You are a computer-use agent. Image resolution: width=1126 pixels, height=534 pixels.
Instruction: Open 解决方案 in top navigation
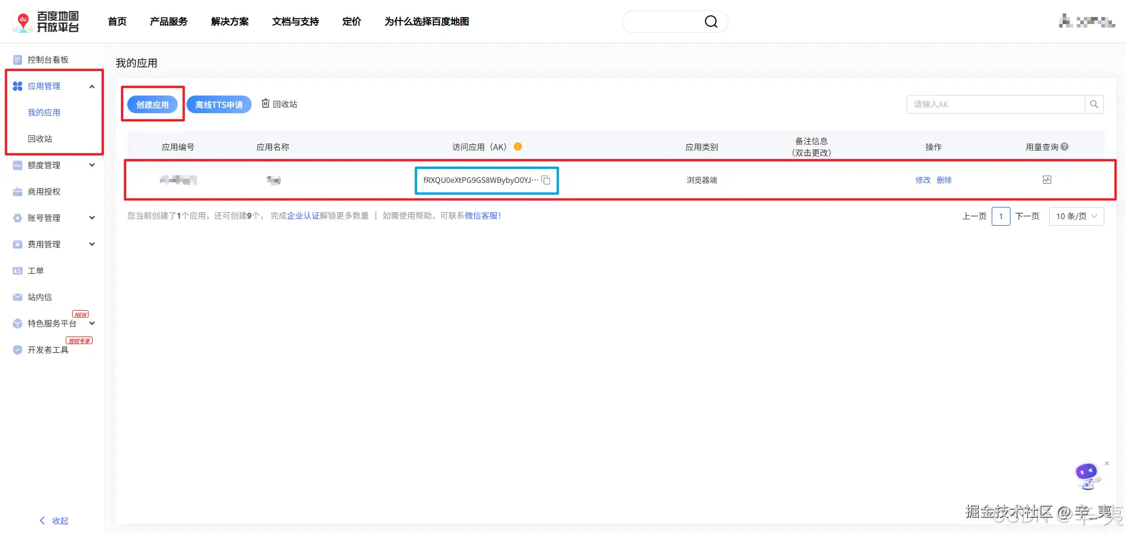[230, 22]
